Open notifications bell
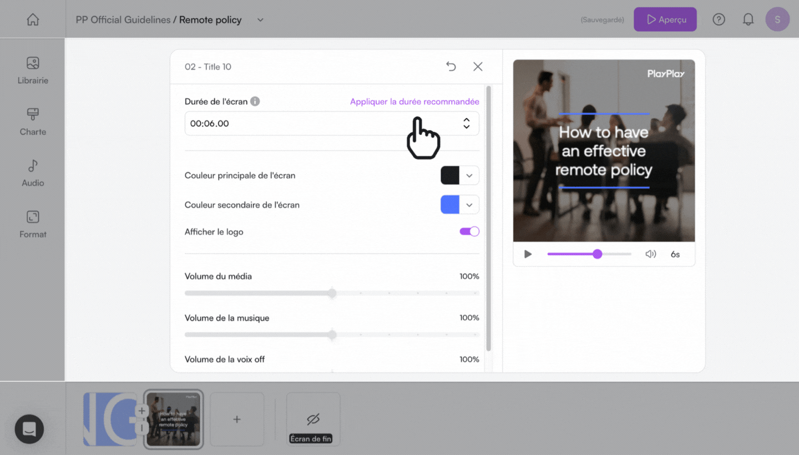Image resolution: width=799 pixels, height=455 pixels. 749,19
